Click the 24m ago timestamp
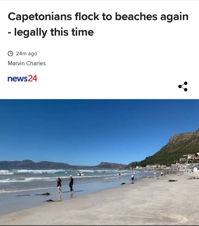The width and height of the screenshot is (199, 226). (x=27, y=54)
